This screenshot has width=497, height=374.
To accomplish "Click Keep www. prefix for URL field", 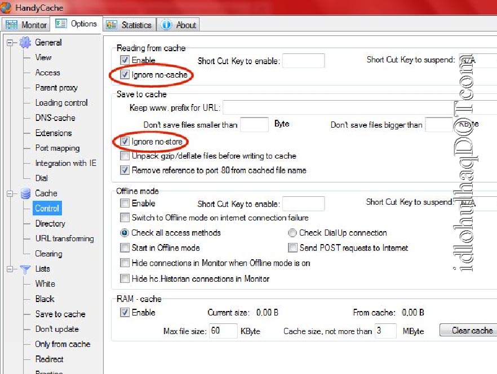I will pyautogui.click(x=360, y=107).
